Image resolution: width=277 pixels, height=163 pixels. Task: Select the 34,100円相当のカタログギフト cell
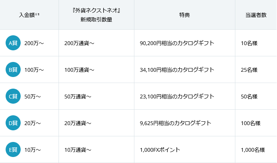(x=177, y=70)
